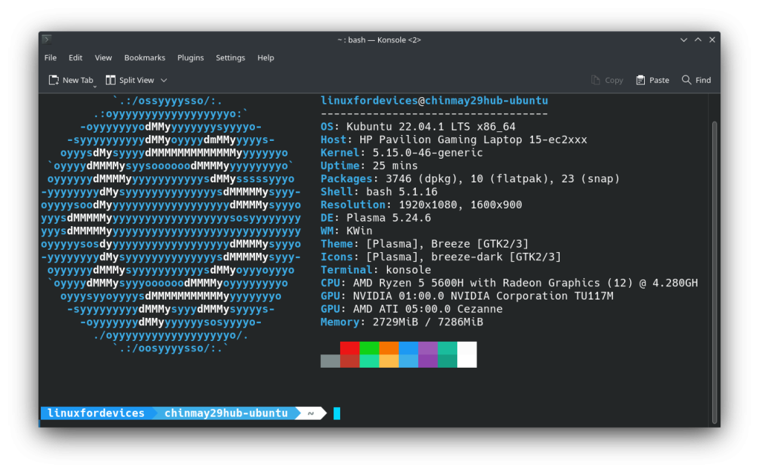This screenshot has width=759, height=473.
Task: Expand the small arrow under New Tab
Action: pyautogui.click(x=95, y=87)
